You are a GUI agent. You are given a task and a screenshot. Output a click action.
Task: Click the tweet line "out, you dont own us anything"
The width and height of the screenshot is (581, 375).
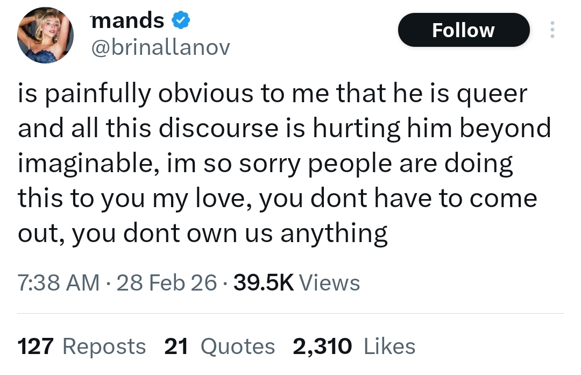[x=203, y=234]
